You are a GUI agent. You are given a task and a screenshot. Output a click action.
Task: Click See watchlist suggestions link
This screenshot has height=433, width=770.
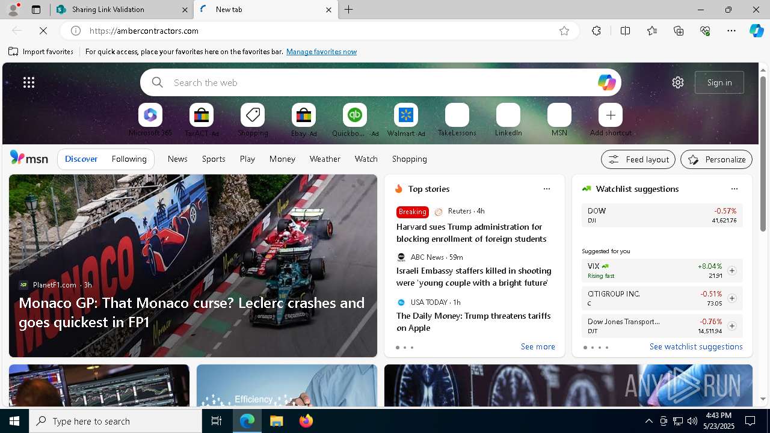pyautogui.click(x=696, y=346)
